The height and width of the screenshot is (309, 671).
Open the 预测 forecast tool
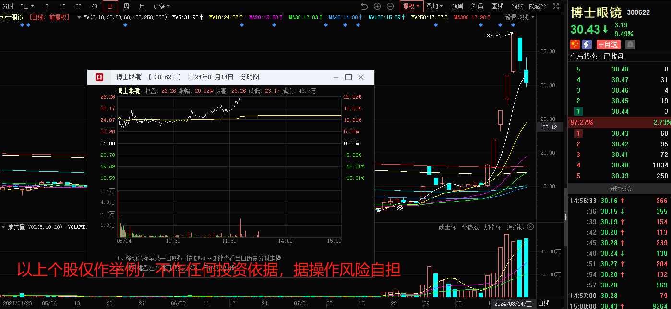point(457,6)
